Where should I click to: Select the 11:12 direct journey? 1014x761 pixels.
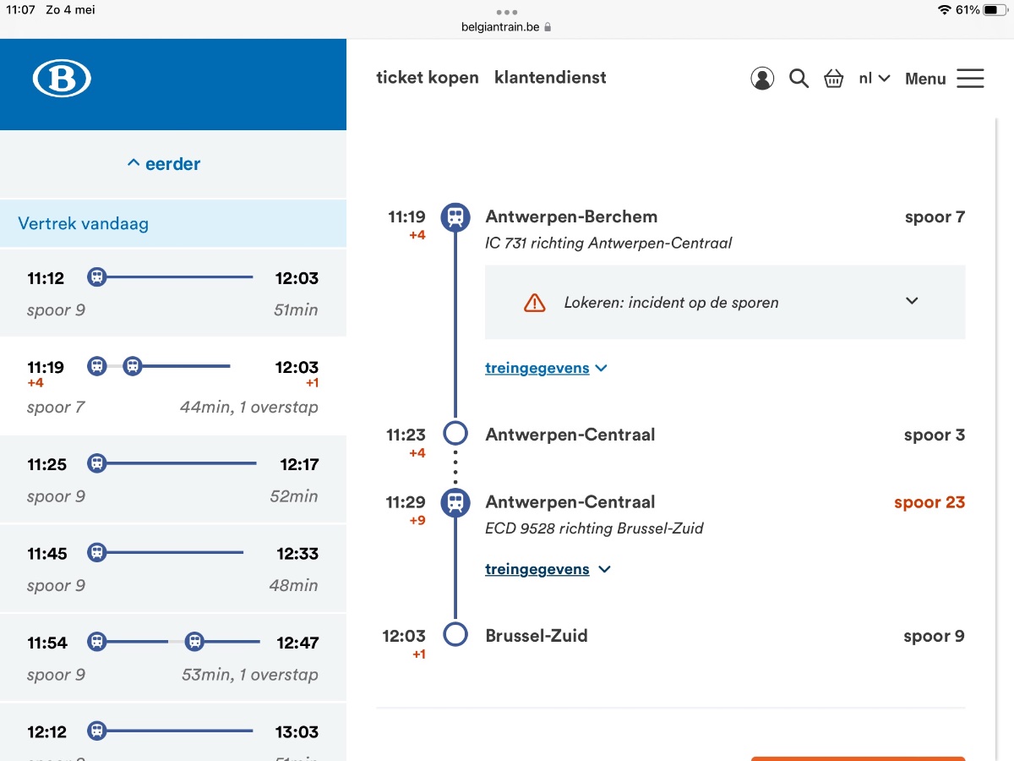[x=172, y=293]
